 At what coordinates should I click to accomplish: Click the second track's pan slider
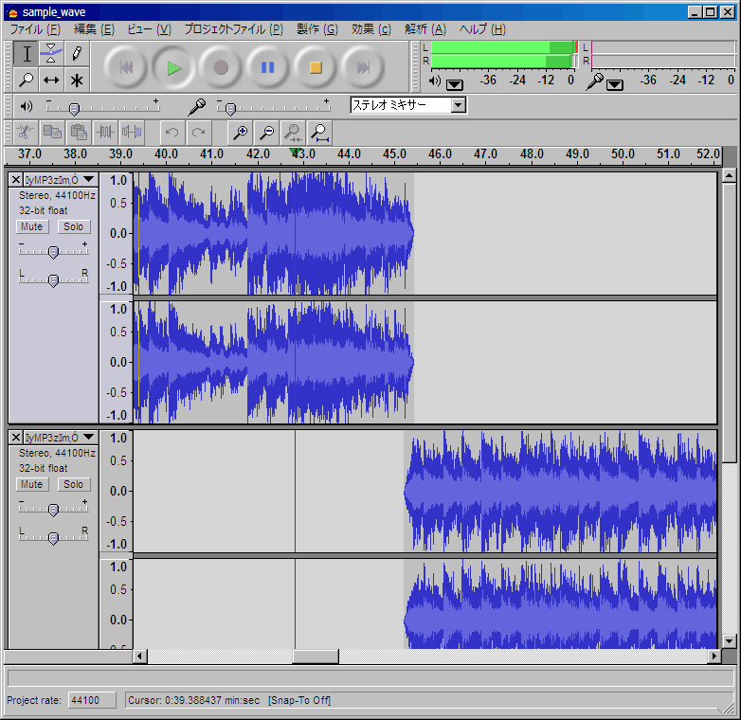click(x=53, y=539)
